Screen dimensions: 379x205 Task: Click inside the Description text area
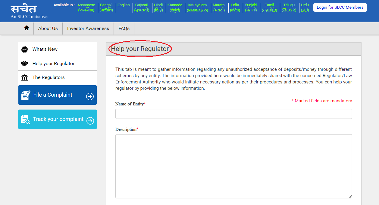(233, 166)
